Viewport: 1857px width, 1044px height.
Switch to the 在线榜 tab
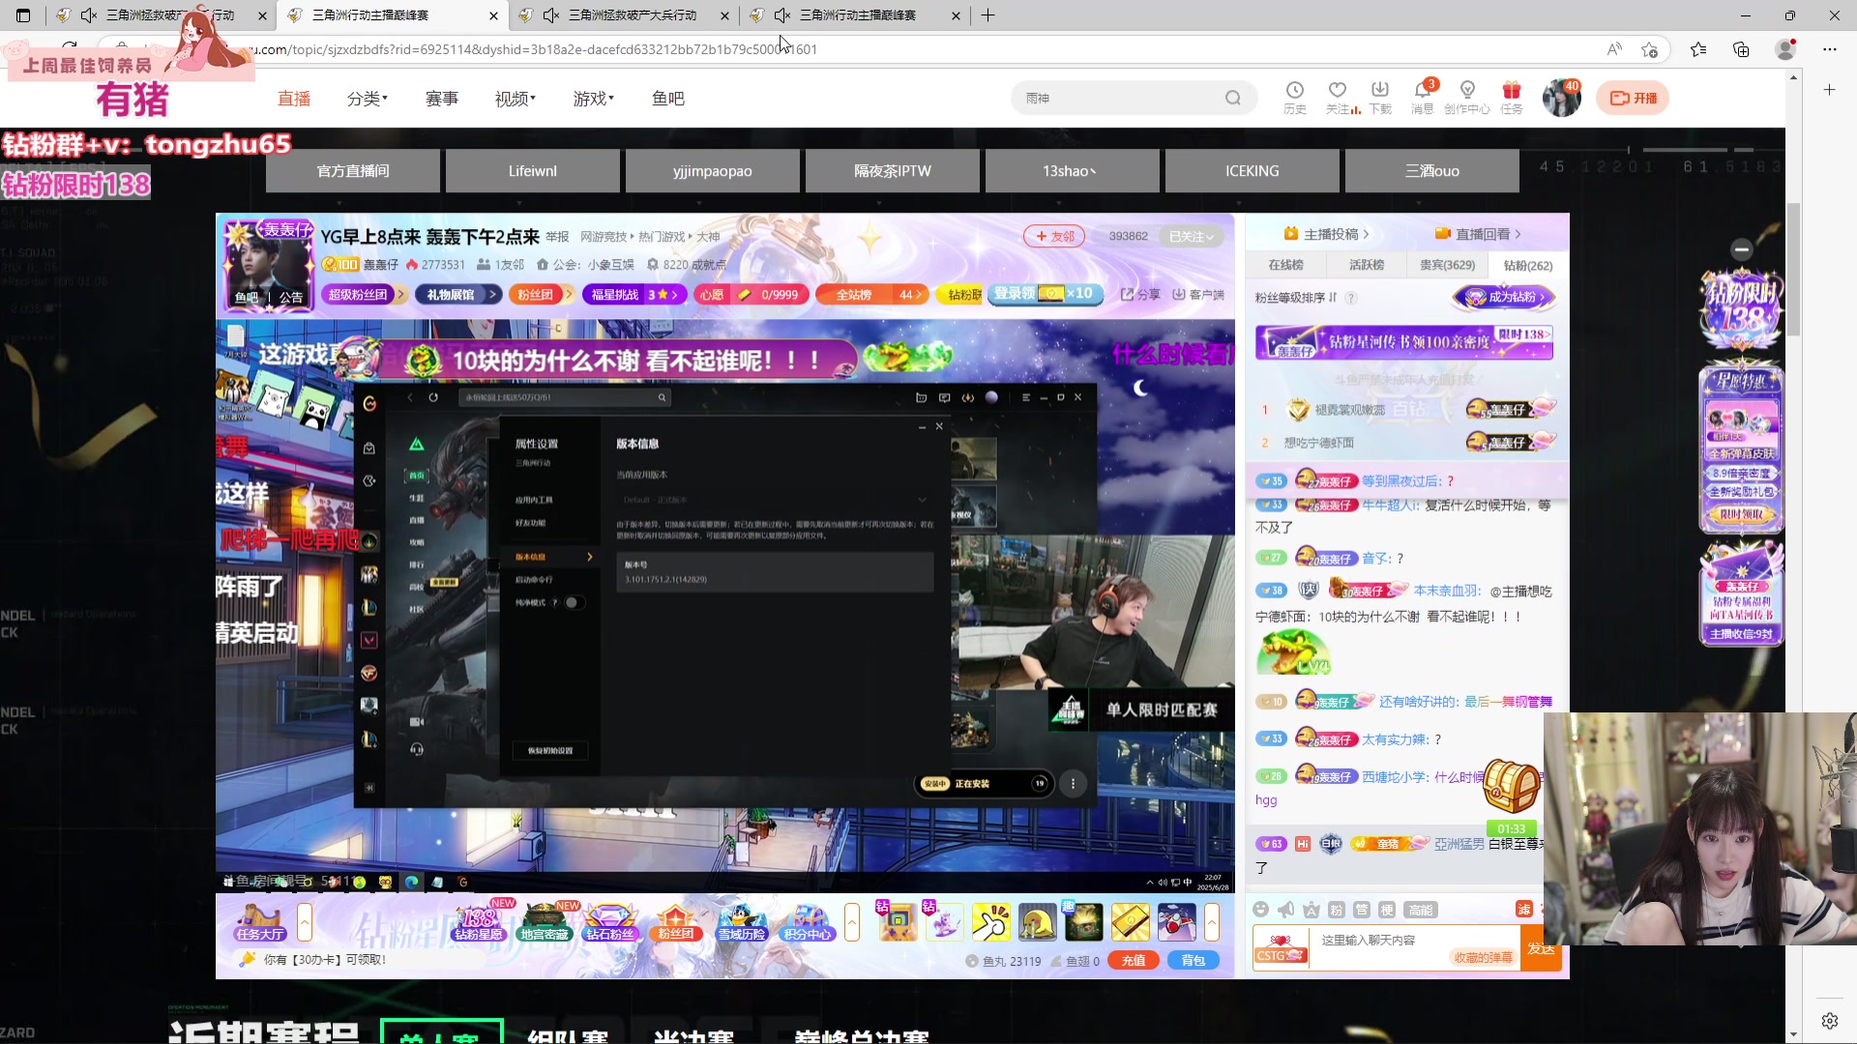[x=1285, y=265]
